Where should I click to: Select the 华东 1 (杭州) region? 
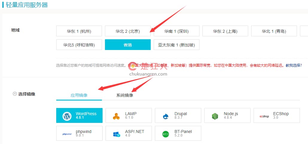click(x=79, y=31)
